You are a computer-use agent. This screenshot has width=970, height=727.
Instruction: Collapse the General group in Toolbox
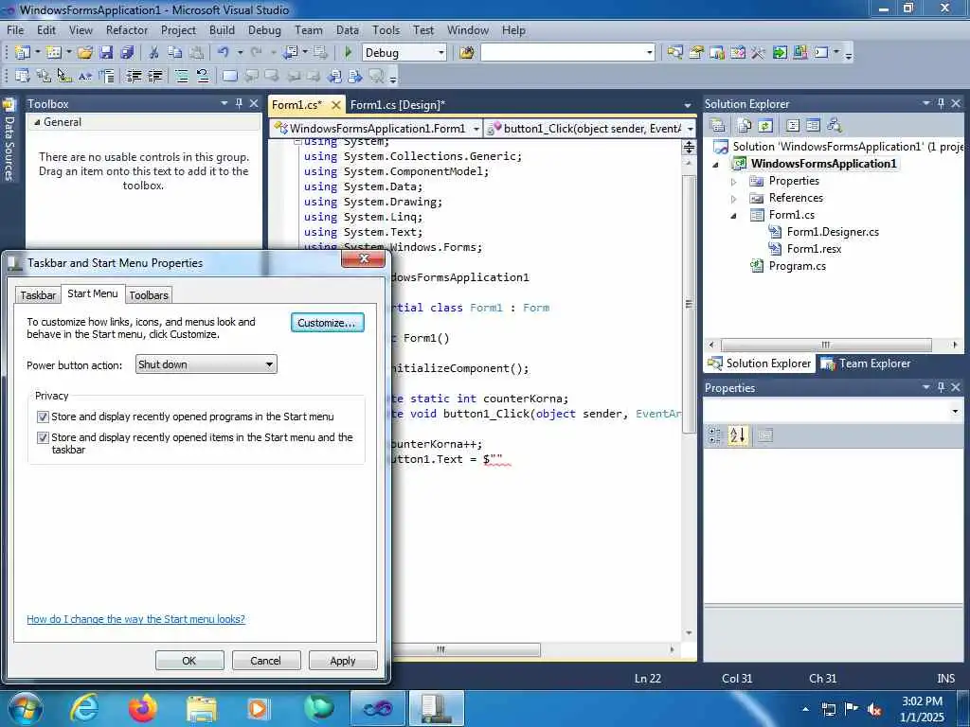(37, 122)
